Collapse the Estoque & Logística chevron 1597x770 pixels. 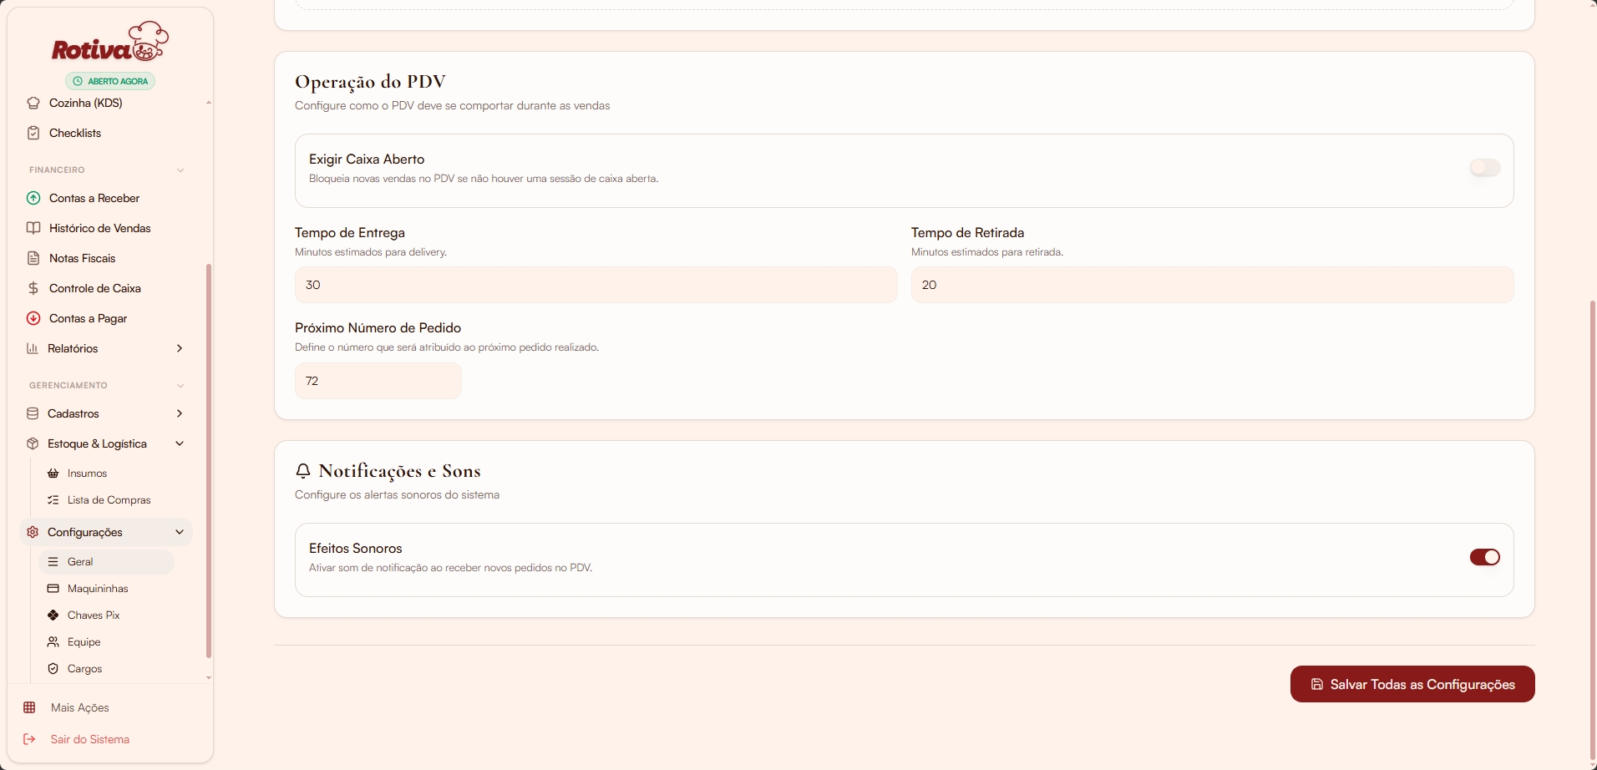pos(180,443)
